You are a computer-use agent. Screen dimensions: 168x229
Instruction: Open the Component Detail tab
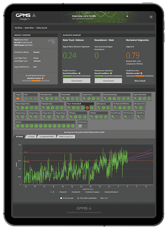(46, 136)
